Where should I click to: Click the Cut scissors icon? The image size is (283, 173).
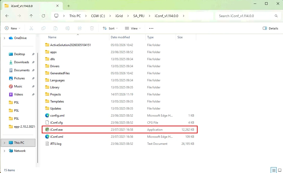click(x=31, y=28)
